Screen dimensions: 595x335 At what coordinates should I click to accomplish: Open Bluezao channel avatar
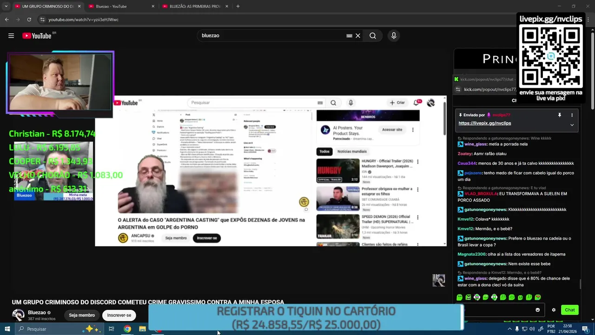click(18, 315)
